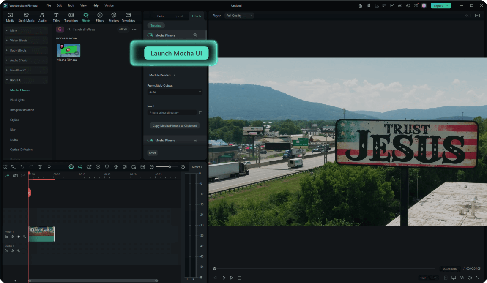Open the View menu
The height and width of the screenshot is (283, 487).
83,5
